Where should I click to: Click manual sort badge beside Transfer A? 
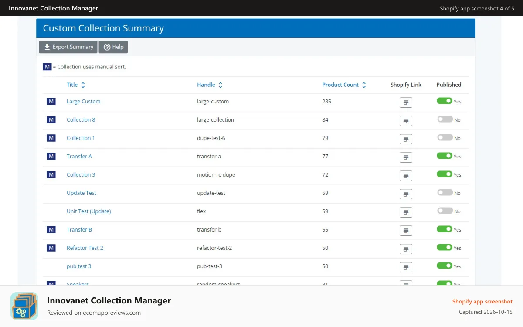pyautogui.click(x=51, y=157)
